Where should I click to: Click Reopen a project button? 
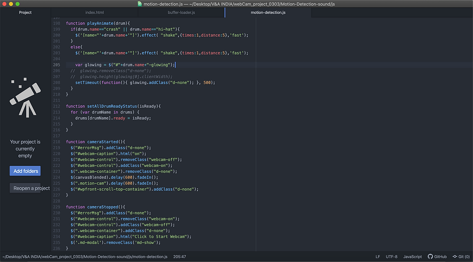tap(25, 188)
